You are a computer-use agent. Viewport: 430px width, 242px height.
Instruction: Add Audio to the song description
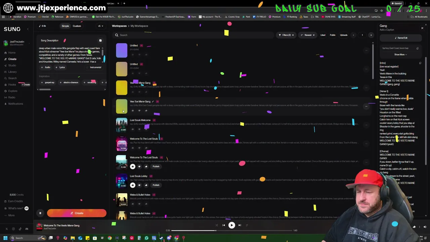(x=46, y=67)
